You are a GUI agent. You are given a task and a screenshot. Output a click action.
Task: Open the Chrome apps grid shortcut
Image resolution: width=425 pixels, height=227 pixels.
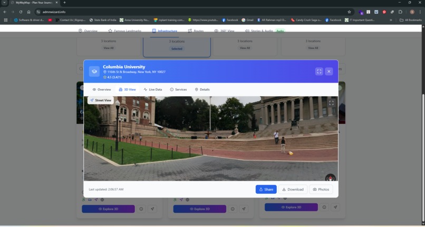point(5,20)
